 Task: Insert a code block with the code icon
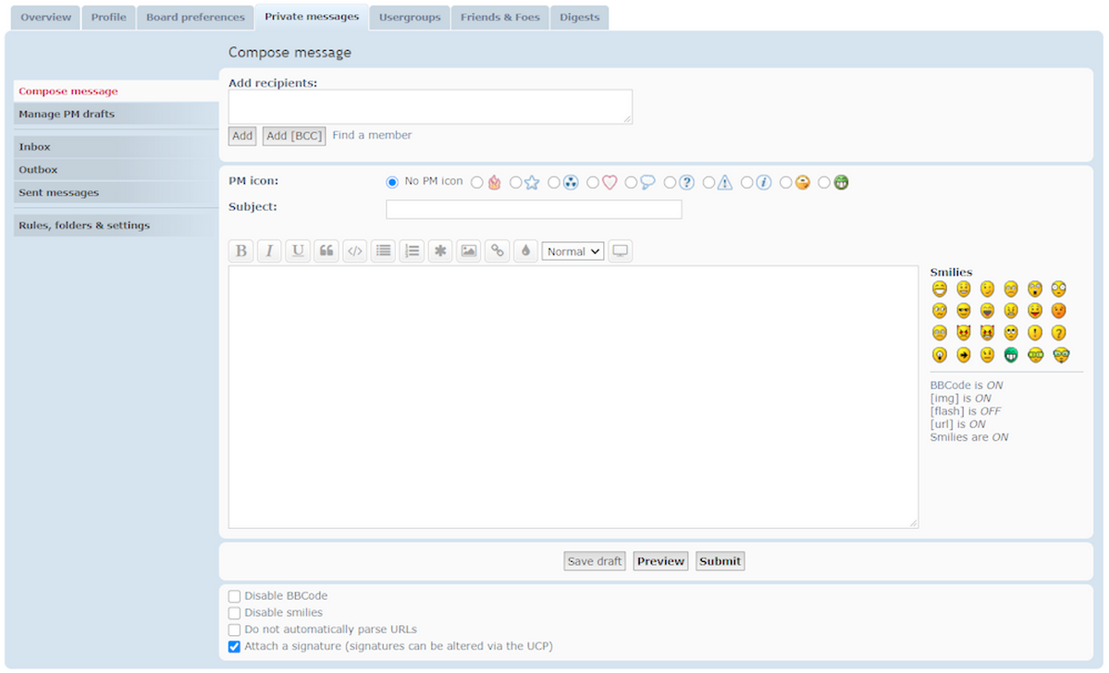(x=355, y=251)
